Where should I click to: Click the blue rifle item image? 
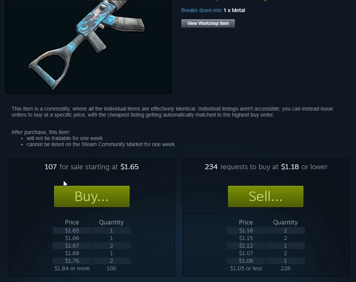tap(88, 47)
